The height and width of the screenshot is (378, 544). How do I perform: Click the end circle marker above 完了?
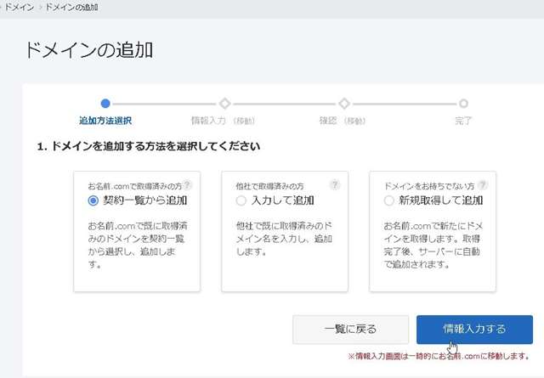point(463,104)
